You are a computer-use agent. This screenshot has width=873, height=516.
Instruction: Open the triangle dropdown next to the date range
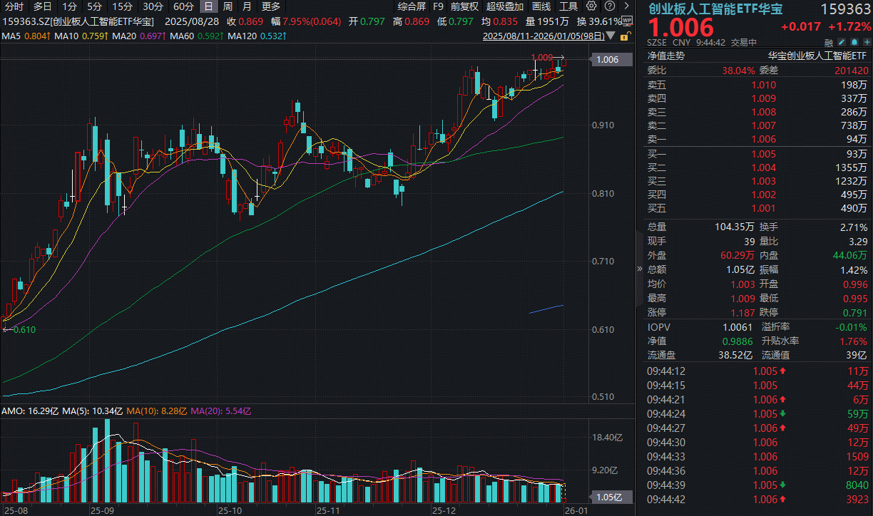click(610, 36)
